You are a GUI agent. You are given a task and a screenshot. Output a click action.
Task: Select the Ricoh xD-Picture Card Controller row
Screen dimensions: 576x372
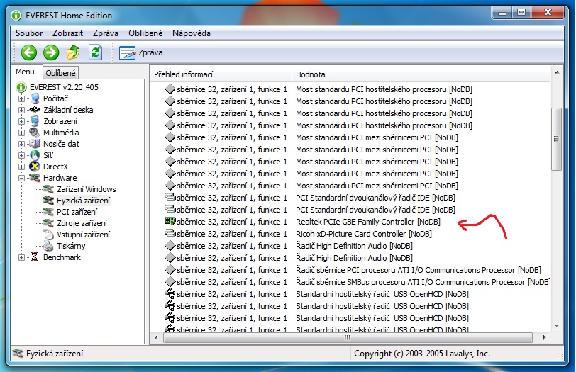tap(351, 234)
